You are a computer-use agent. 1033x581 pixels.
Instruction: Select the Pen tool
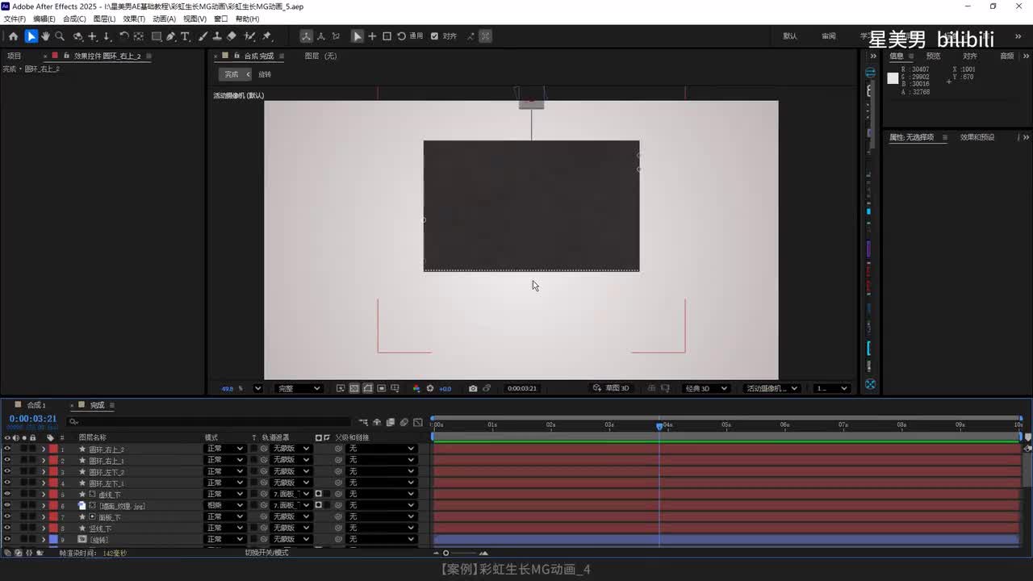pos(171,36)
